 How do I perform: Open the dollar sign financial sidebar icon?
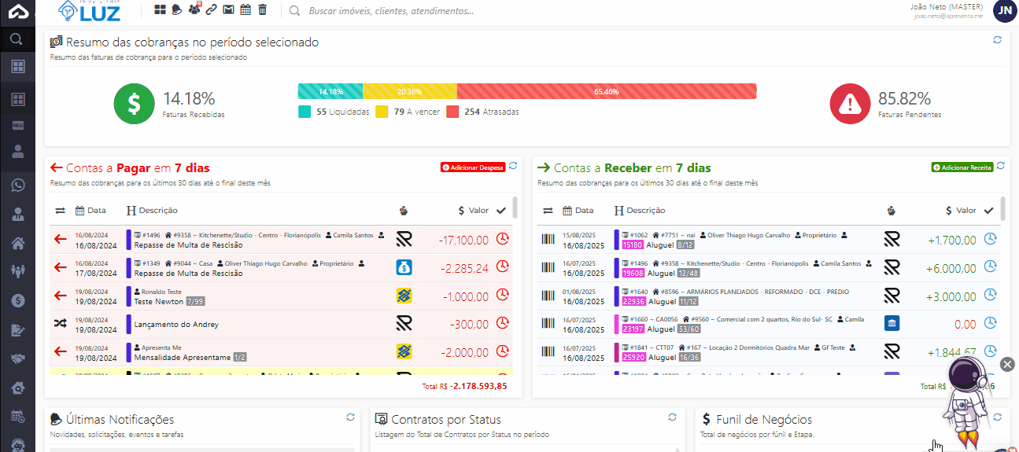pyautogui.click(x=17, y=300)
